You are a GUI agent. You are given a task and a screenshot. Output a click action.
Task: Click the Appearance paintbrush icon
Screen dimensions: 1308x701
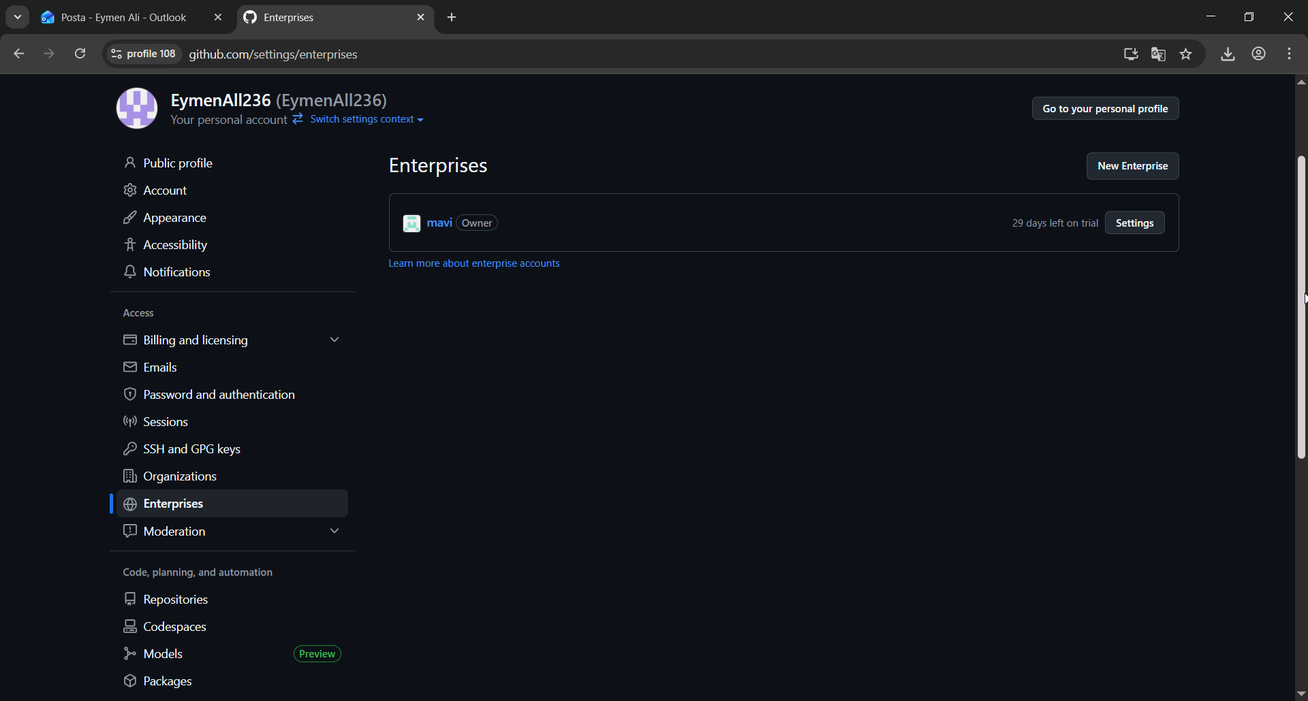(x=129, y=218)
